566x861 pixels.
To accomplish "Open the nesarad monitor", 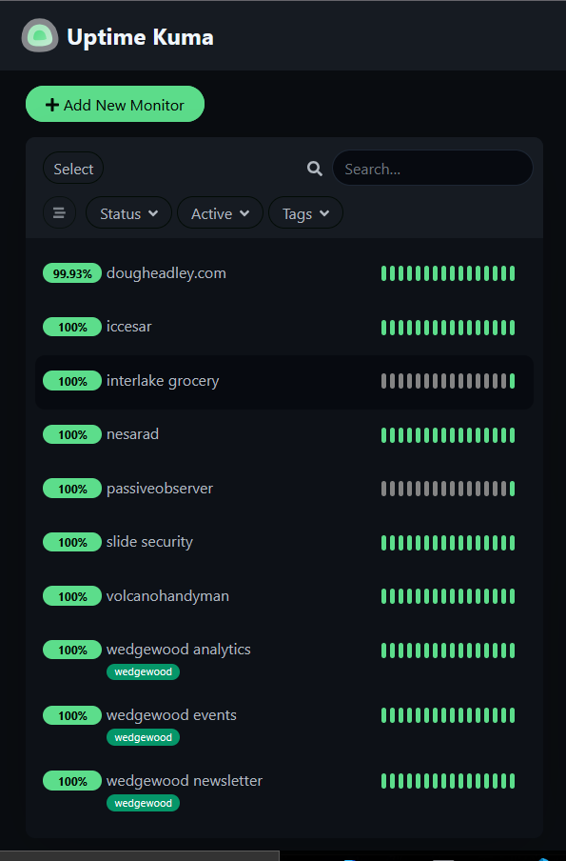I will (284, 435).
